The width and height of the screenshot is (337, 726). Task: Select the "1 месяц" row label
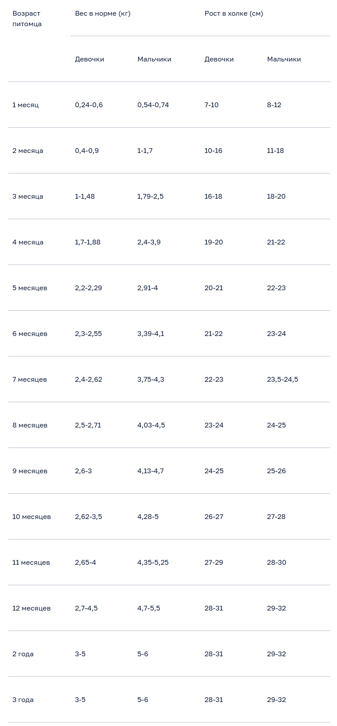point(26,105)
